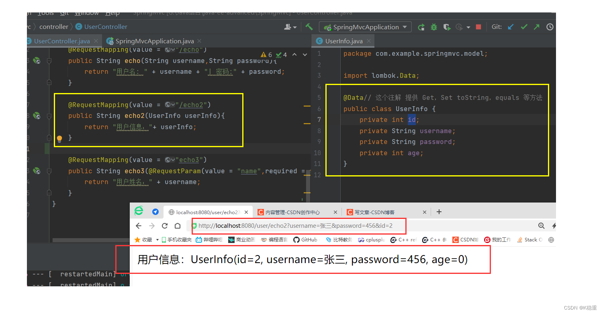Screen dimensions: 603x314
Task: Open the Git menu in menu bar
Action: (64, 13)
